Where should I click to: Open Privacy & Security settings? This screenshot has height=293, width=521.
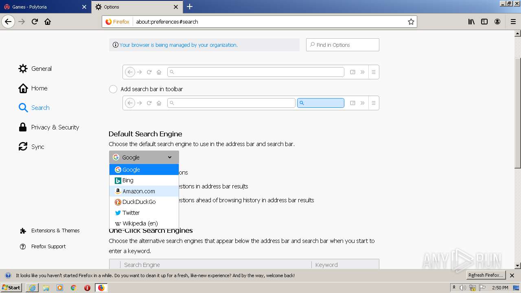tap(49, 127)
